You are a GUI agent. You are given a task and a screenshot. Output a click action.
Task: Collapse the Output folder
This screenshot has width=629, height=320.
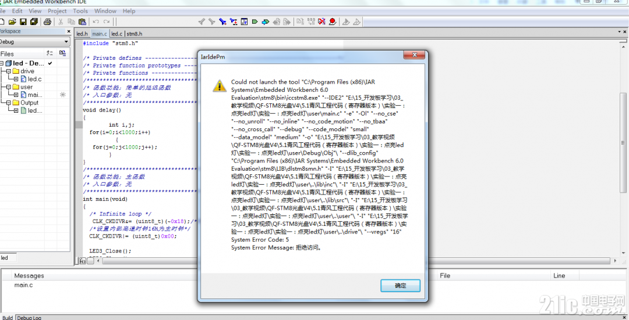coord(8,103)
